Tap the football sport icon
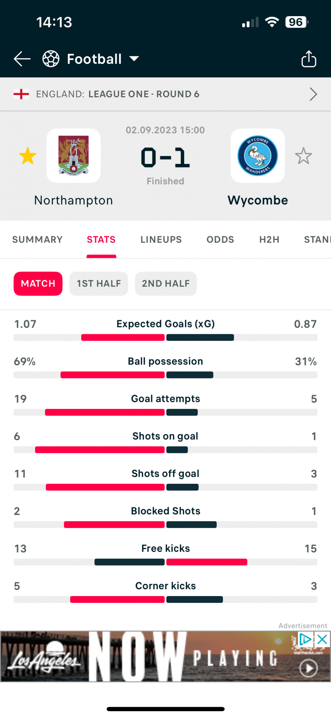The image size is (331, 718). [x=51, y=59]
